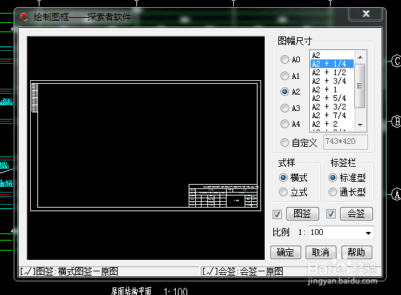Image resolution: width=401 pixels, height=295 pixels.
Task: Toggle the checkbox beside 会签 button
Action: point(331,213)
